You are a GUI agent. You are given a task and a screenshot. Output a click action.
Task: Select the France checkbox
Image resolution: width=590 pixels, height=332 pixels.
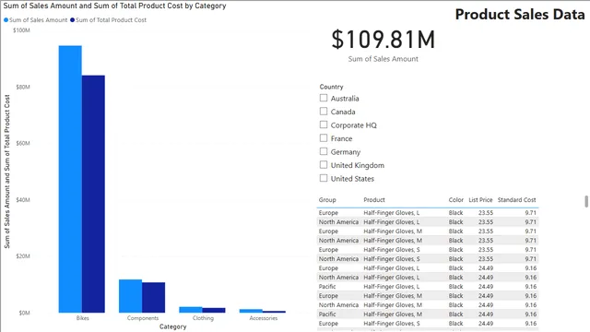pos(324,137)
